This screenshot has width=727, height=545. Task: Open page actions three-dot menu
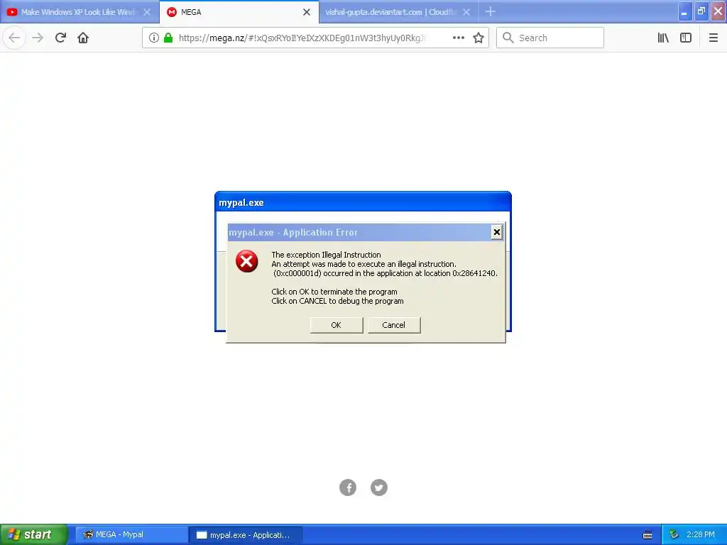[459, 38]
